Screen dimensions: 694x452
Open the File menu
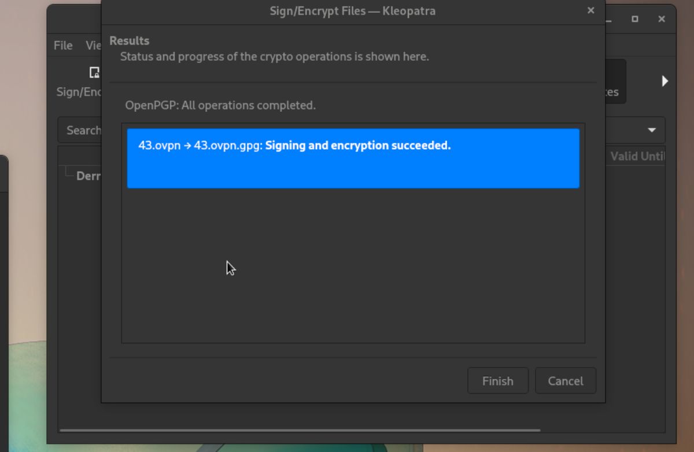tap(63, 45)
